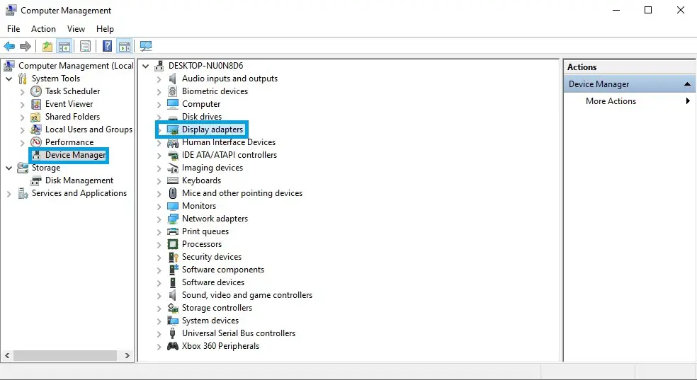Viewport: 697px width, 380px height.
Task: Click left pane scroll right arrow
Action: tap(127, 355)
